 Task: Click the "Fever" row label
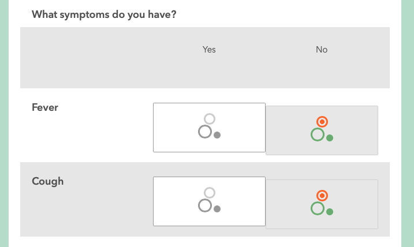coord(45,107)
